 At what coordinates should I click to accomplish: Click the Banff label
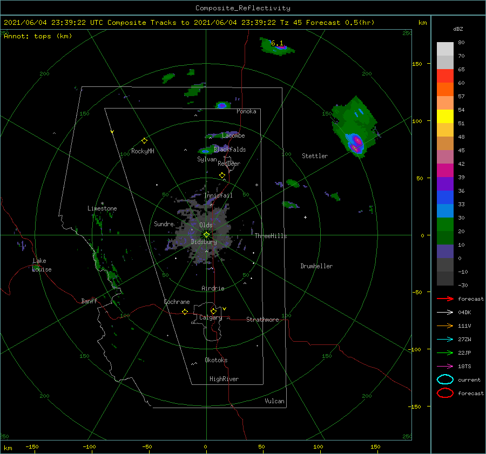89,301
